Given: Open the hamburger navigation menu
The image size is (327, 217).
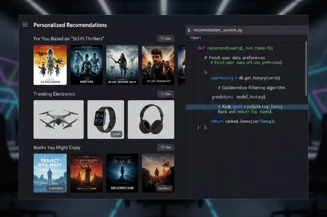Looking at the screenshot, I should (x=25, y=24).
